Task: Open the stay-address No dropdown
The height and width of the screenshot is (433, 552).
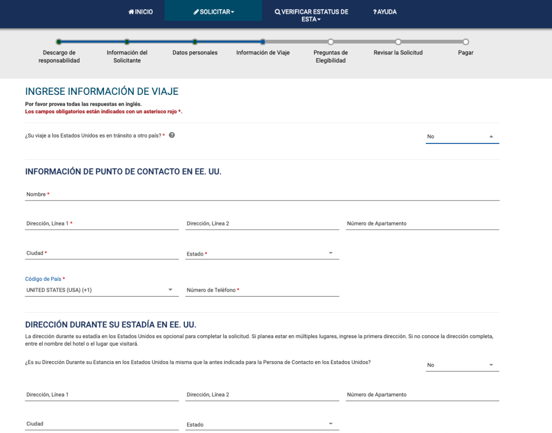Action: (491, 365)
